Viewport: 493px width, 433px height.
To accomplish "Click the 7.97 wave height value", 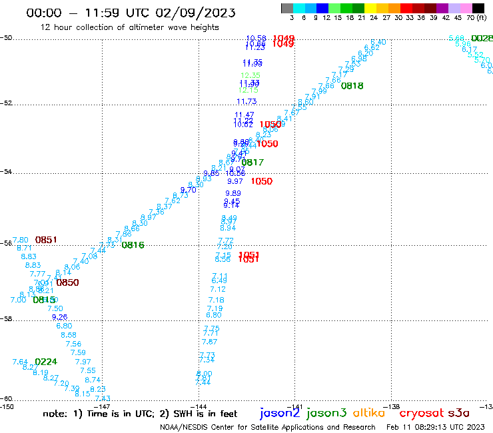I will coord(83,362).
